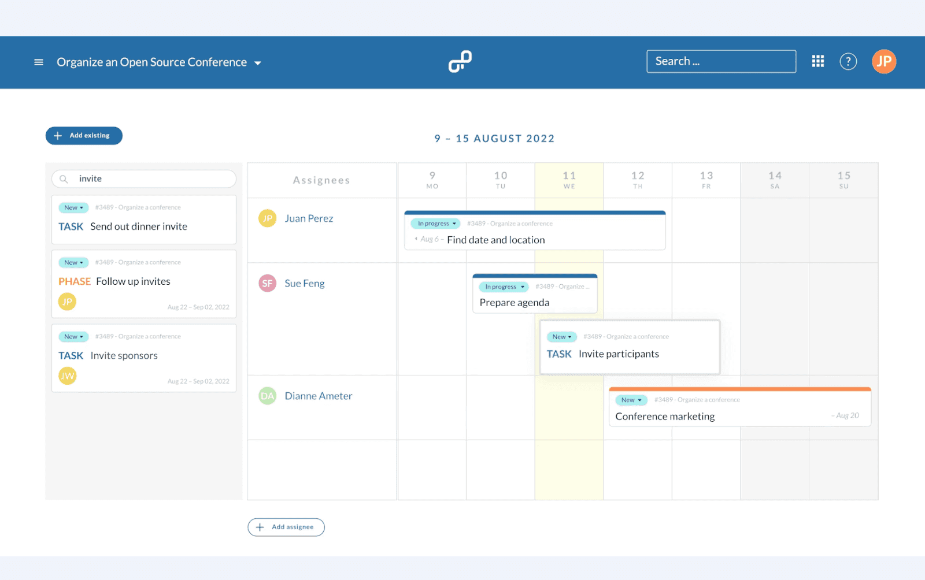
Task: Click the help question mark icon
Action: pos(848,61)
